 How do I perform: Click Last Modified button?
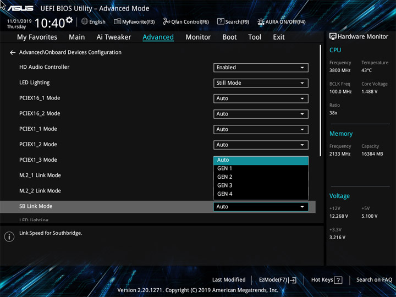(x=229, y=279)
